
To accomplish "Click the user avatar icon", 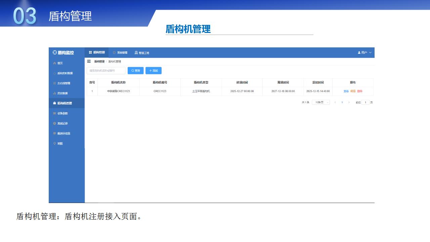I will 359,53.
